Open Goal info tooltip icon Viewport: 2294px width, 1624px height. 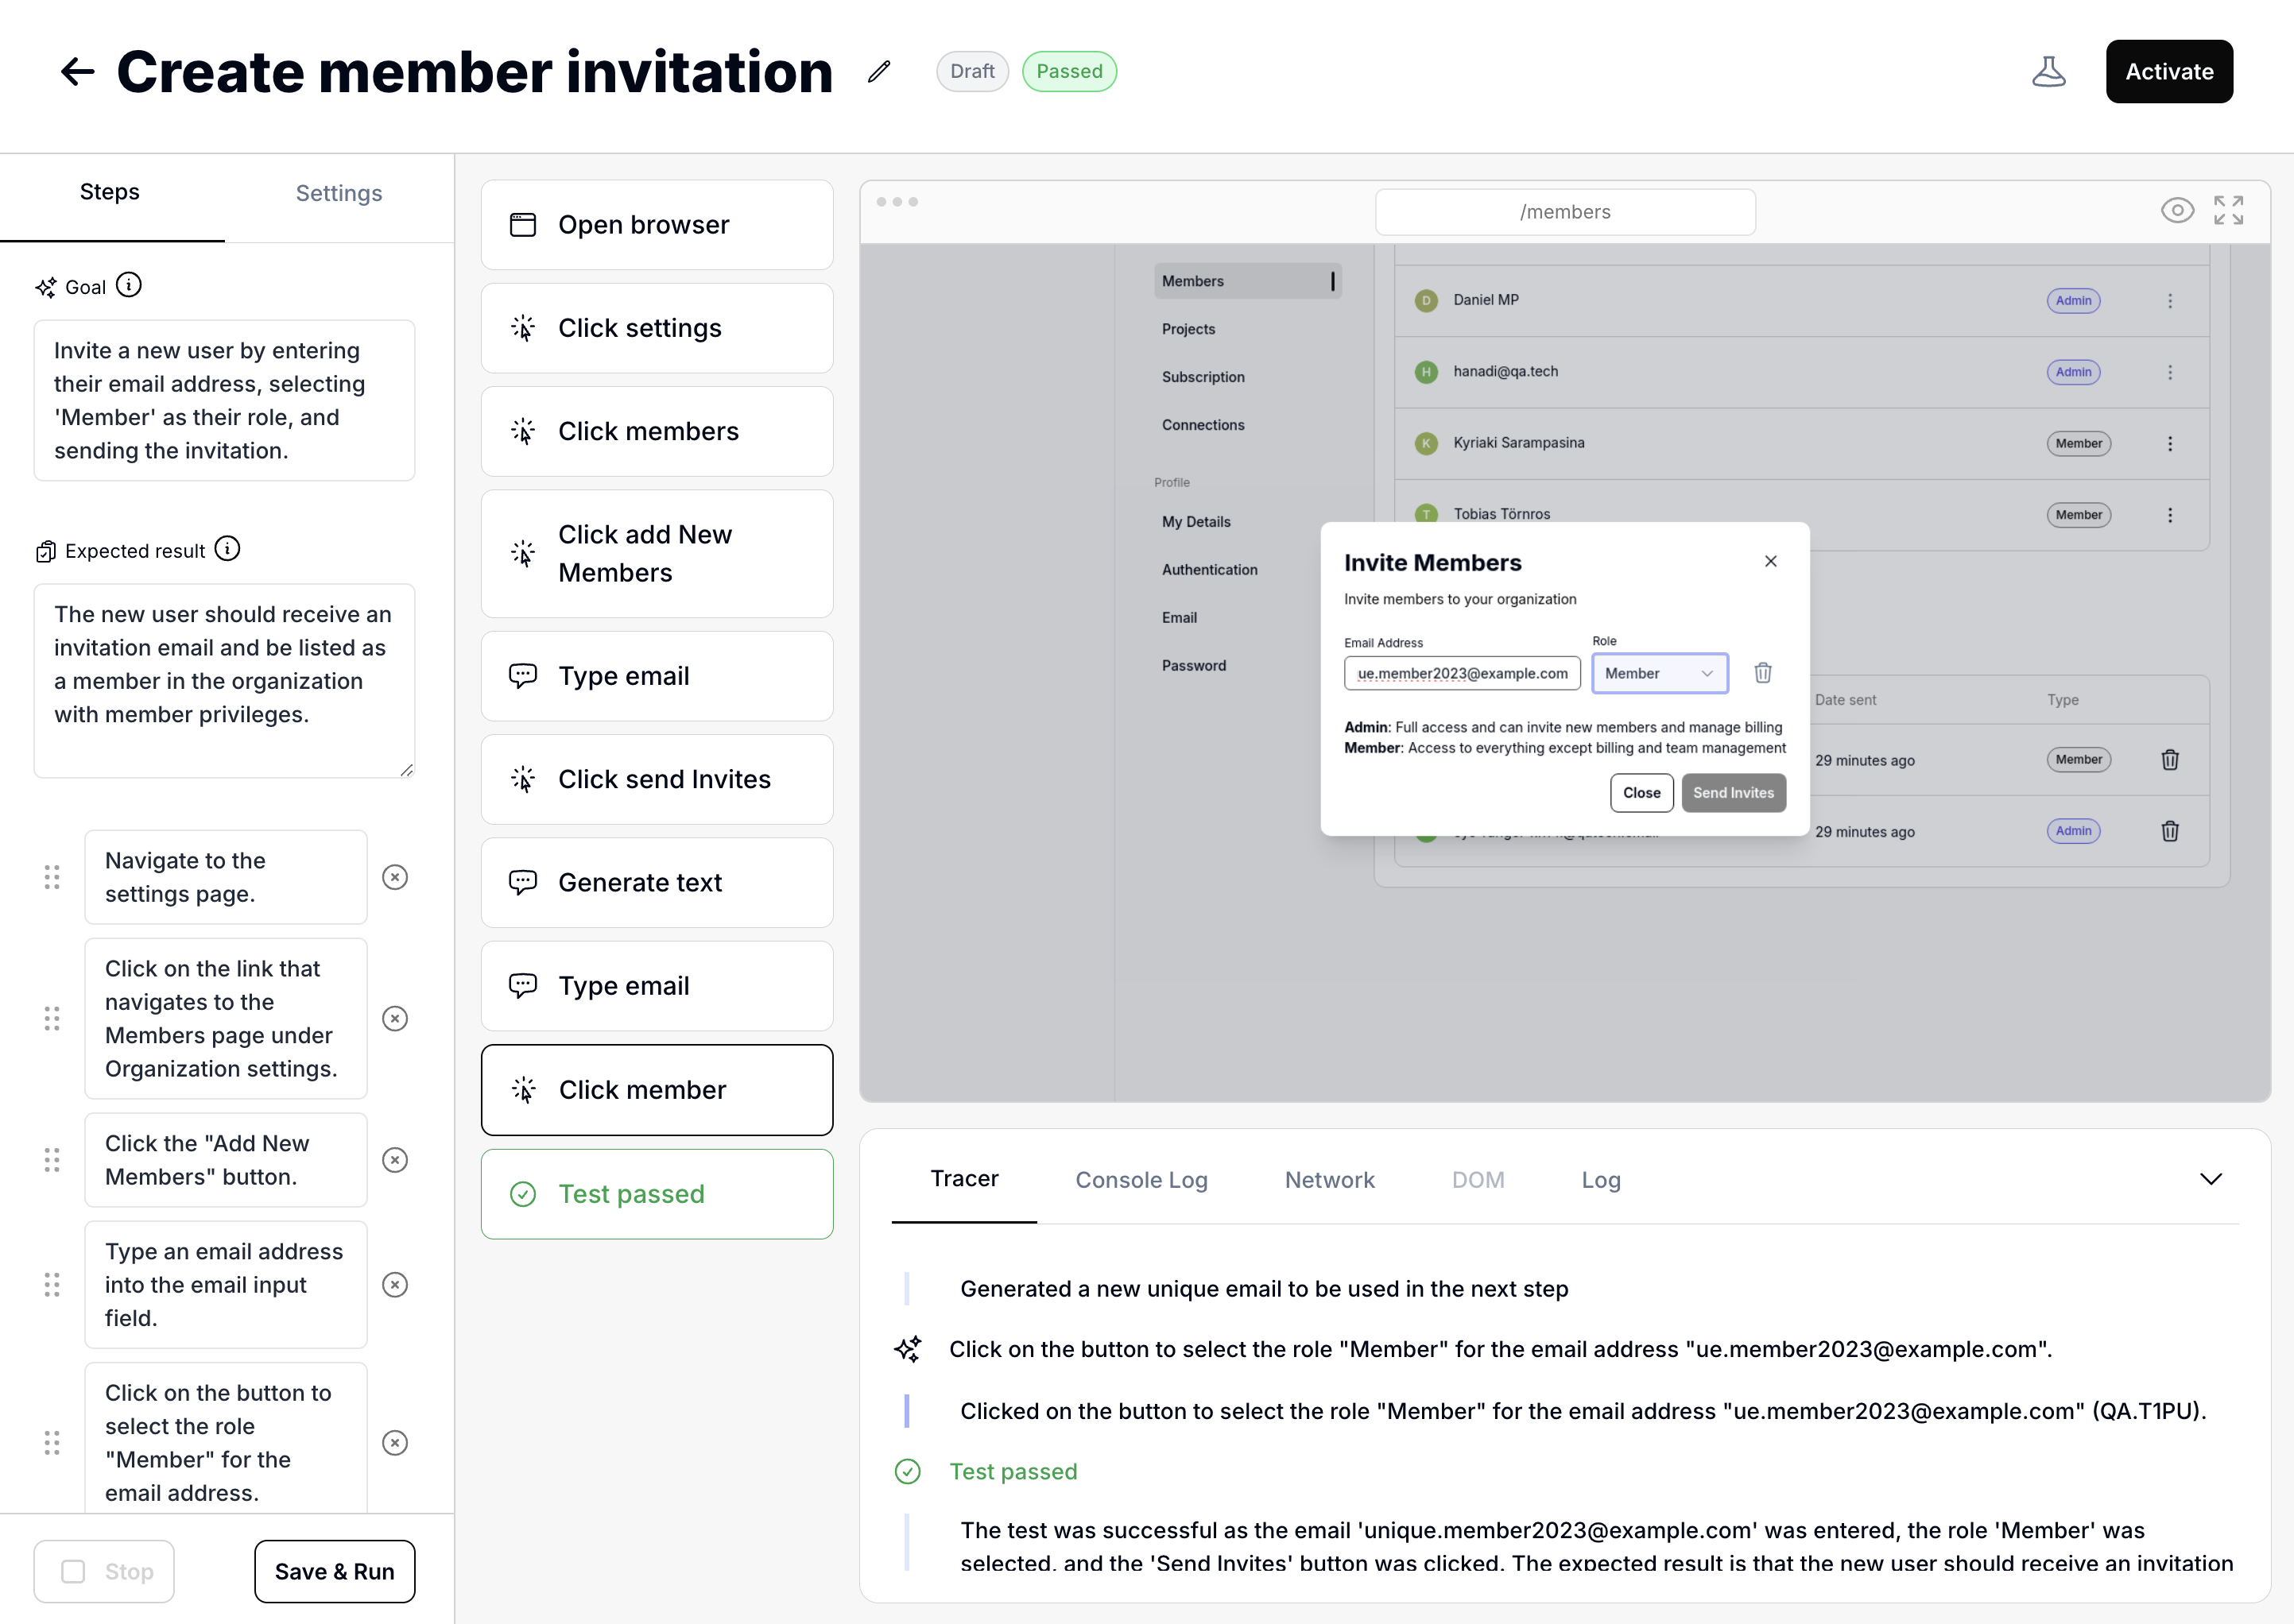tap(129, 286)
